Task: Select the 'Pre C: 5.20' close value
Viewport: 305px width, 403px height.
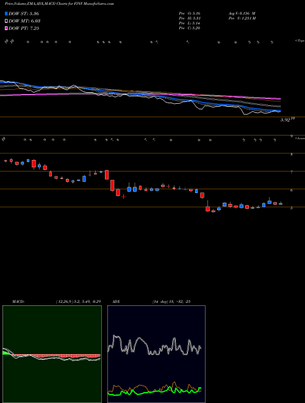Action: tap(190, 28)
